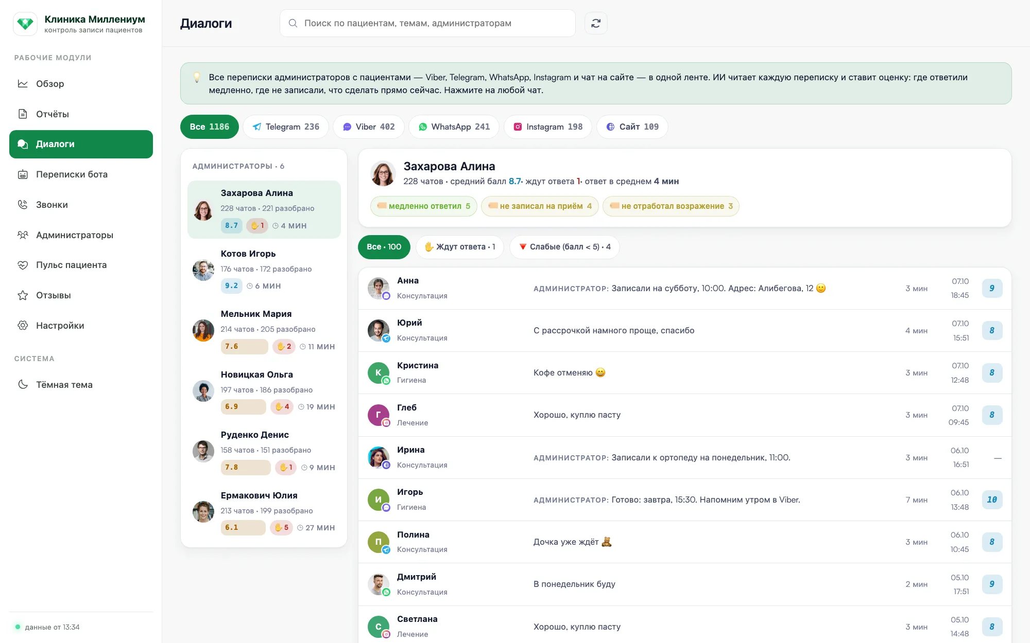The width and height of the screenshot is (1030, 643).
Task: Click the Клиника Миллениум diamond logo
Action: pos(25,24)
